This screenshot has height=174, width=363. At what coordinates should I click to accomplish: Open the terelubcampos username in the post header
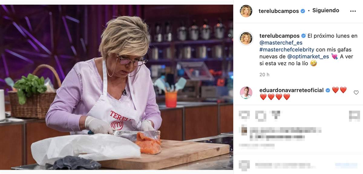(278, 11)
